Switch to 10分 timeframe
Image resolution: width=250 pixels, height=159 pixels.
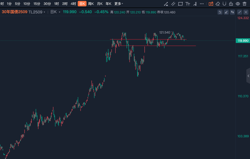click(x=27, y=4)
